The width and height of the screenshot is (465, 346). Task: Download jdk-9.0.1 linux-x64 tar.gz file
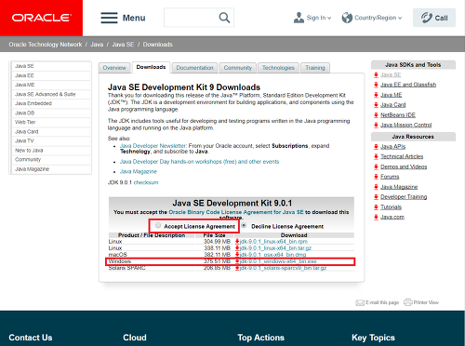[275, 248]
